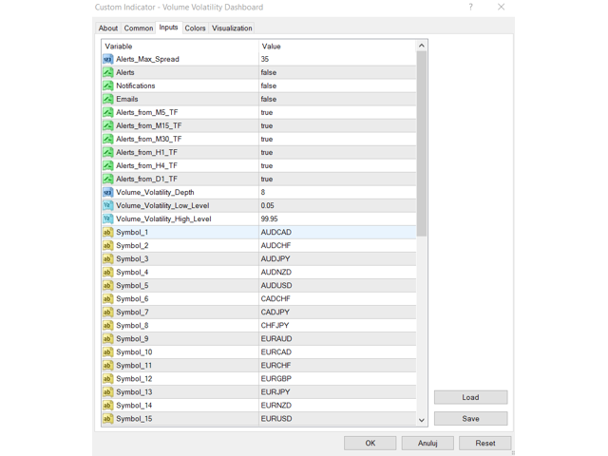The height and width of the screenshot is (456, 608).
Task: Click the string icon beside Symbol_5
Action: point(107,285)
